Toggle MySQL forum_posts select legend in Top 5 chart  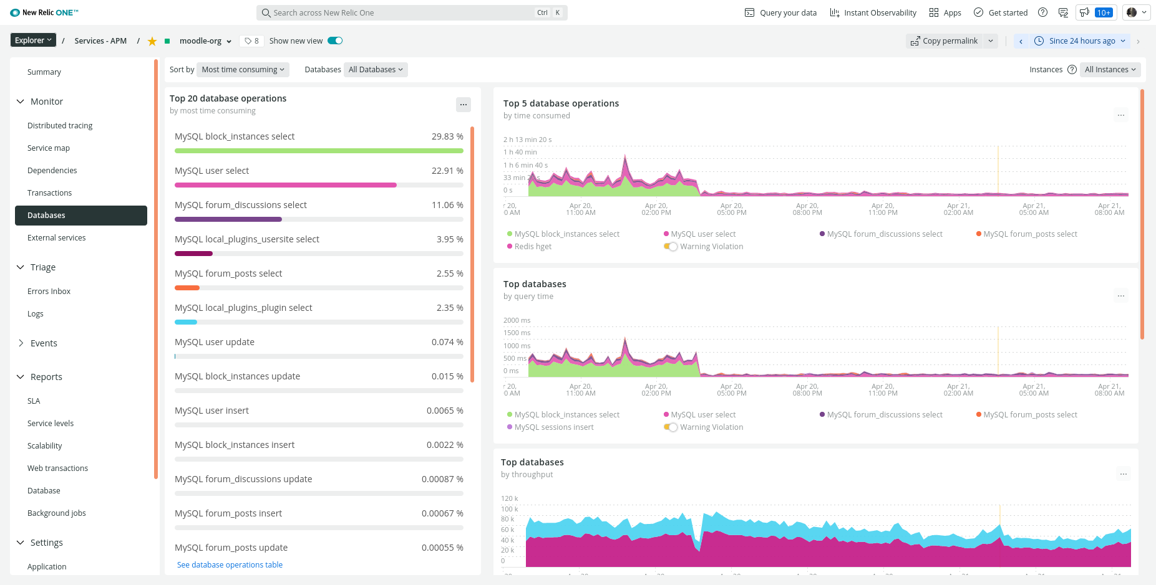(1027, 234)
